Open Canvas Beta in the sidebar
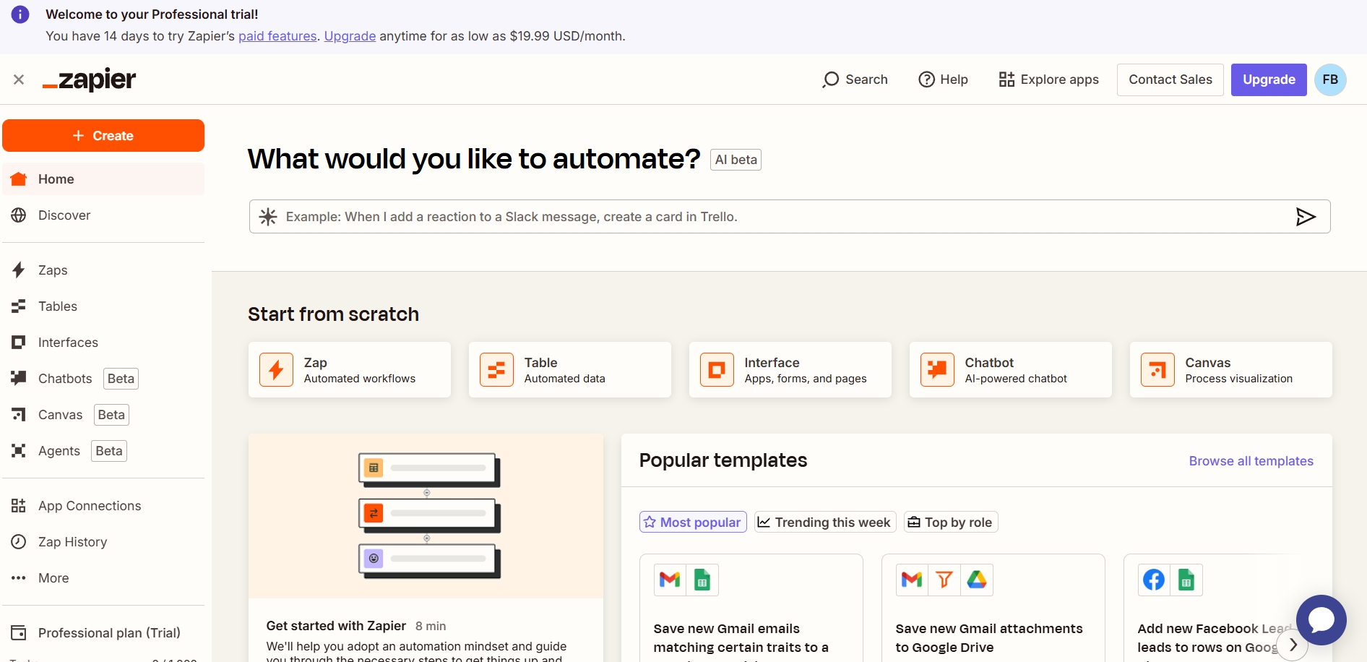 103,415
